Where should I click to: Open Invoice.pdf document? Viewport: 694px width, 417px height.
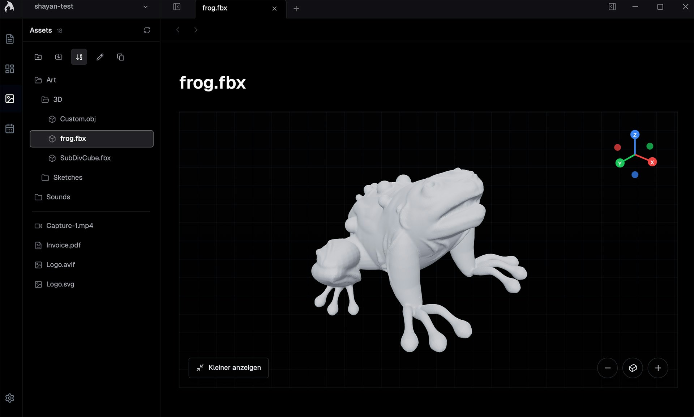click(92, 245)
